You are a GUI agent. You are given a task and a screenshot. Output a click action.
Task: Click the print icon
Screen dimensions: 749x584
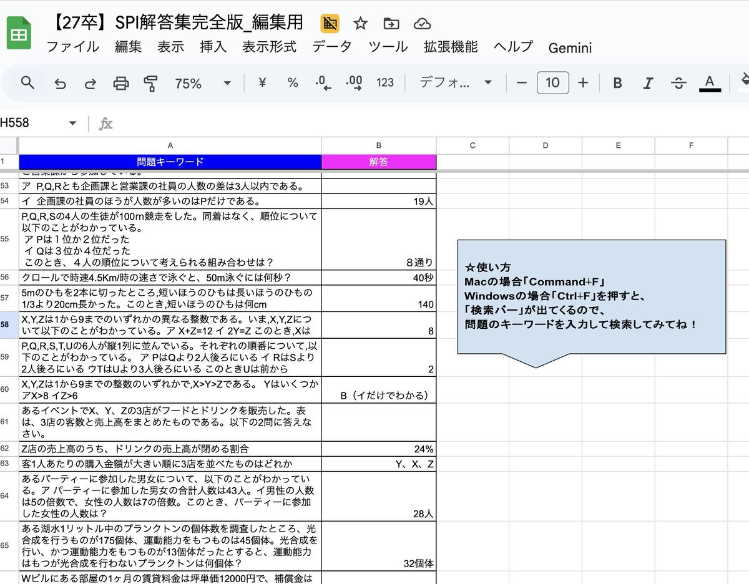[121, 83]
